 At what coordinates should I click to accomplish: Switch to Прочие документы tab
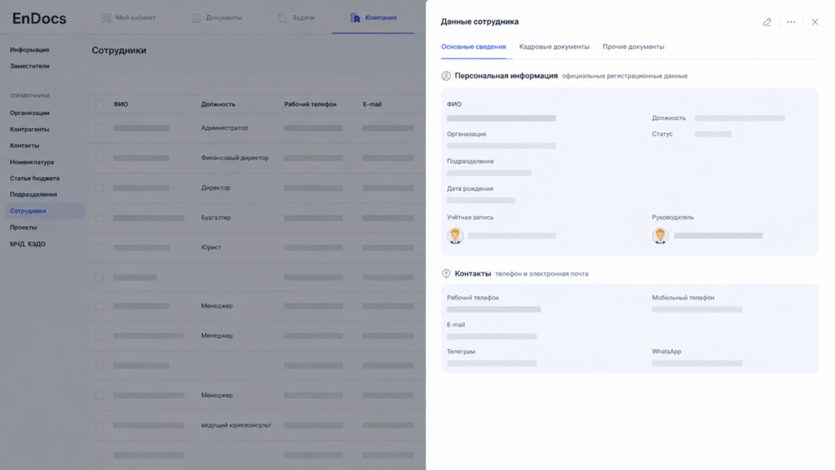(x=633, y=47)
